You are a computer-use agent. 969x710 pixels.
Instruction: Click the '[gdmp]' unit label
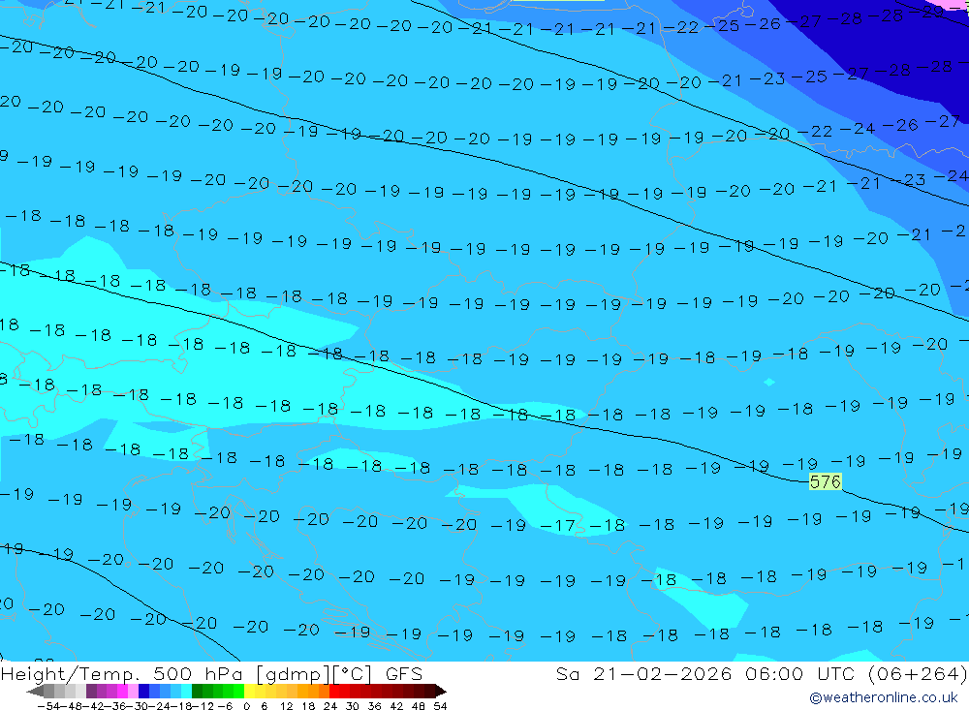[293, 673]
